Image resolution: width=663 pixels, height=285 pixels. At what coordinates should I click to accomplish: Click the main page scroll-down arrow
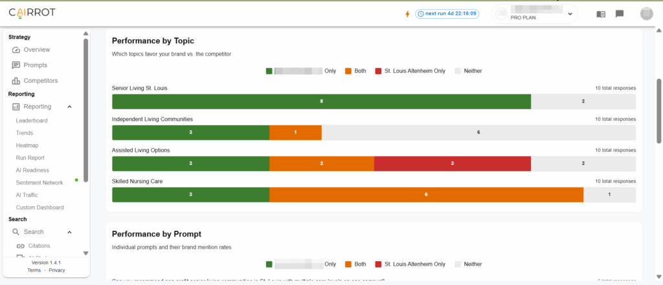point(658,277)
